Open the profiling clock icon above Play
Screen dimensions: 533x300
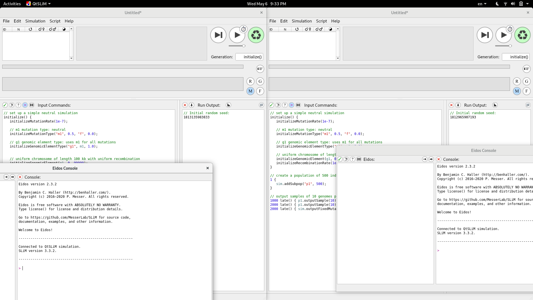(243, 29)
